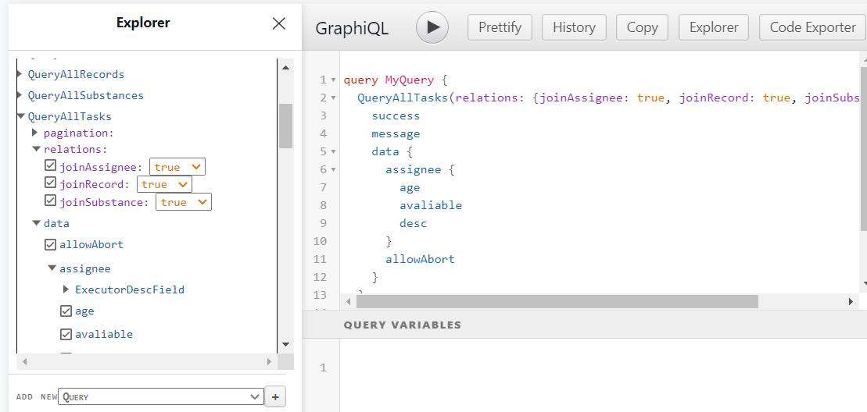Run the query with the play button
Viewport: 867px width, 412px height.
click(432, 27)
